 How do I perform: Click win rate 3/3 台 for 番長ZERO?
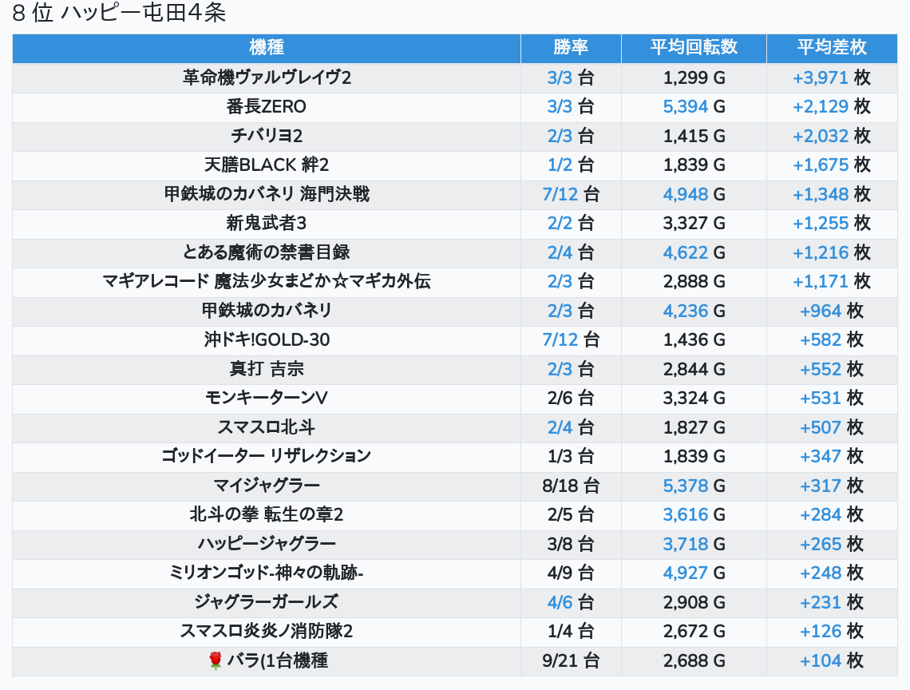(x=571, y=107)
